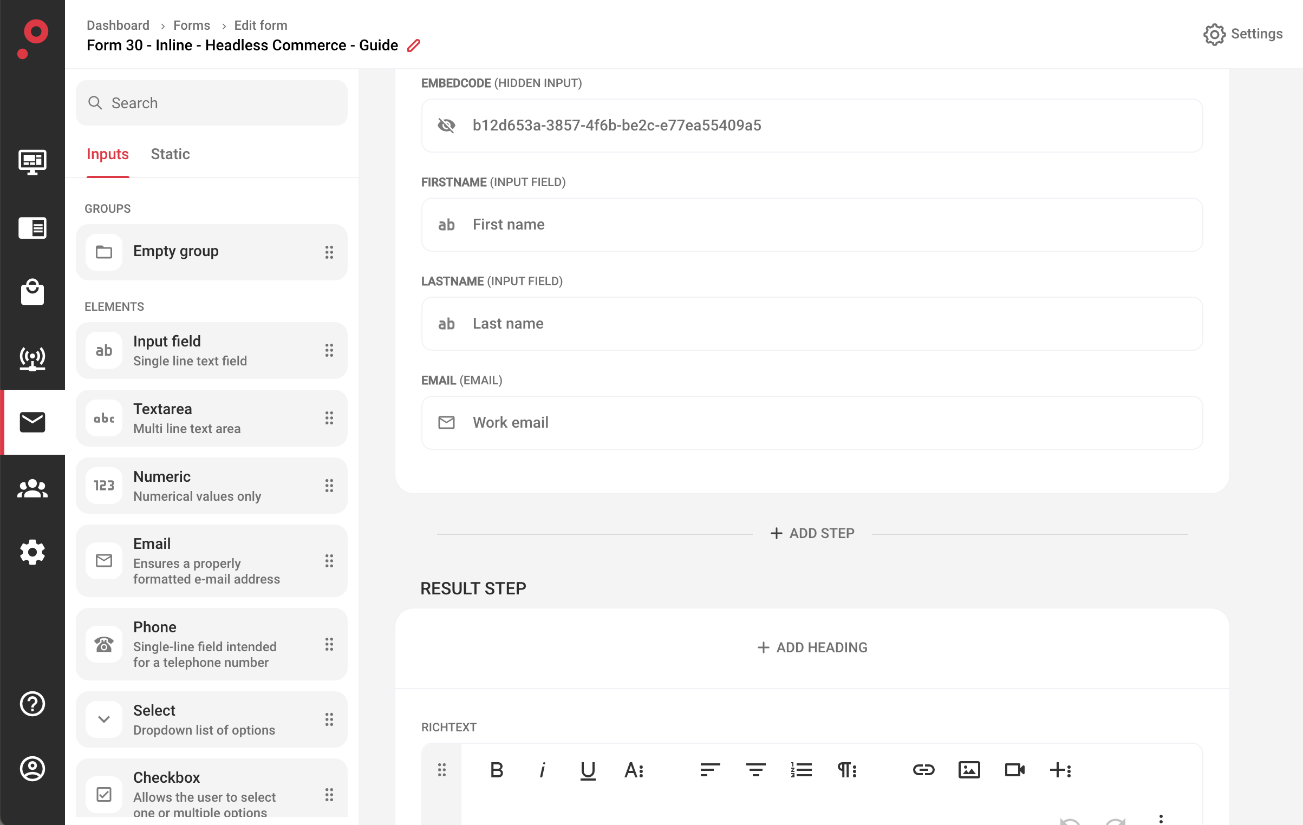
Task: Click the italic formatting icon
Action: pos(542,770)
